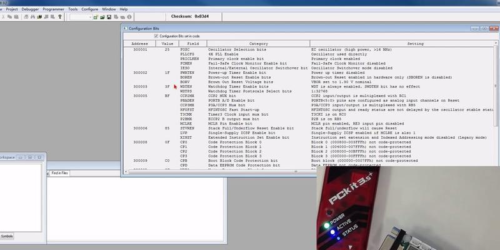This screenshot has width=500, height=250.
Task: Open the Tools menu
Action: (72, 9)
